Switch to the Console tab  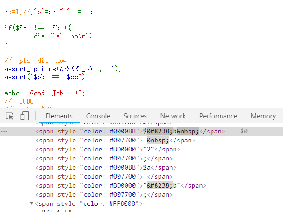coord(98,116)
